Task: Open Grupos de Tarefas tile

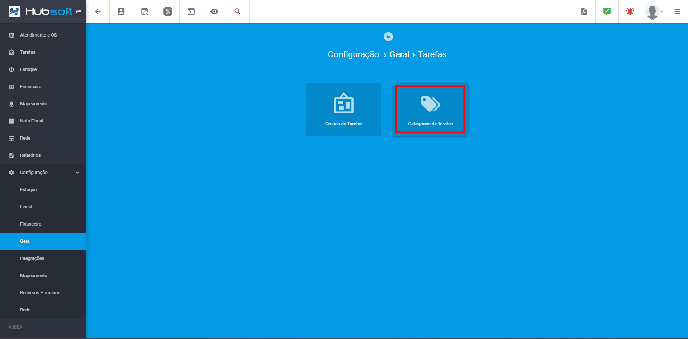Action: 343,110
